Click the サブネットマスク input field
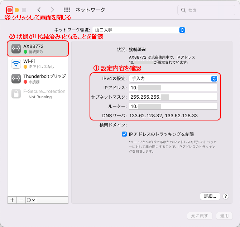This screenshot has width=240, height=227. (173, 97)
